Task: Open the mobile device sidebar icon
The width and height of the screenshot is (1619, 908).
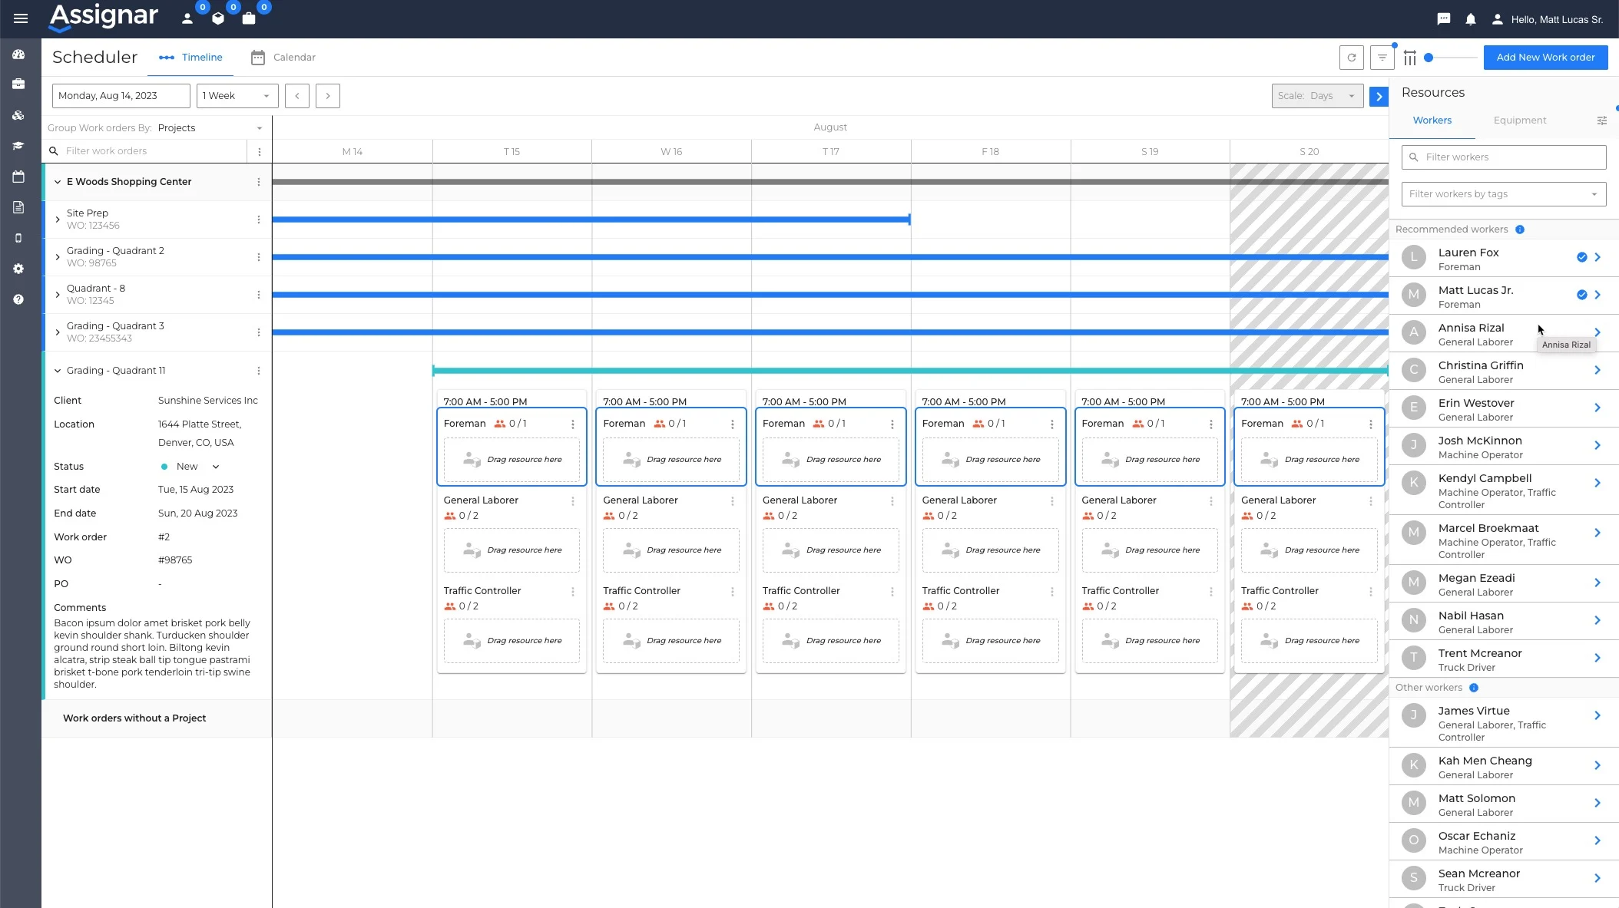Action: click(18, 238)
